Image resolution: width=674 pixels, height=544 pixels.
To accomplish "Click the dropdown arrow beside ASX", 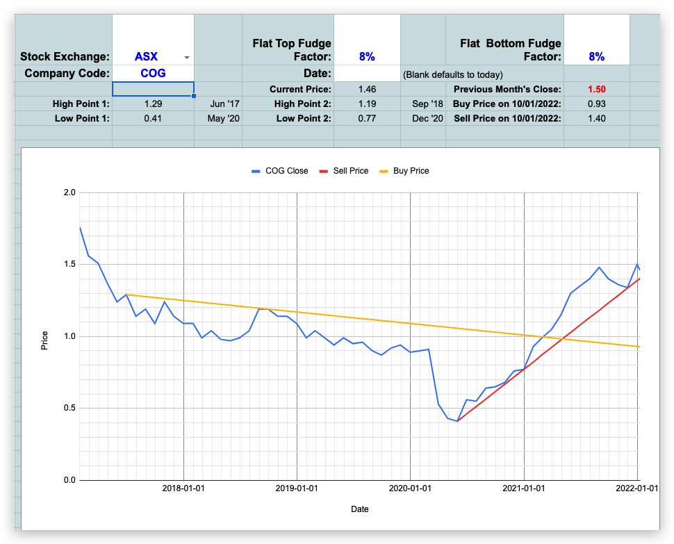I will tap(186, 58).
